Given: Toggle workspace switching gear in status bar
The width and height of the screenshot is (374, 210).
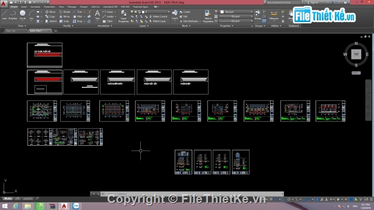Looking at the screenshot, I should [338, 199].
